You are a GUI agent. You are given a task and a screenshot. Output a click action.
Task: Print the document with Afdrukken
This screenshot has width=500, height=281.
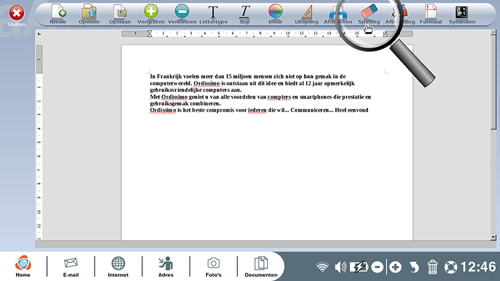[338, 14]
